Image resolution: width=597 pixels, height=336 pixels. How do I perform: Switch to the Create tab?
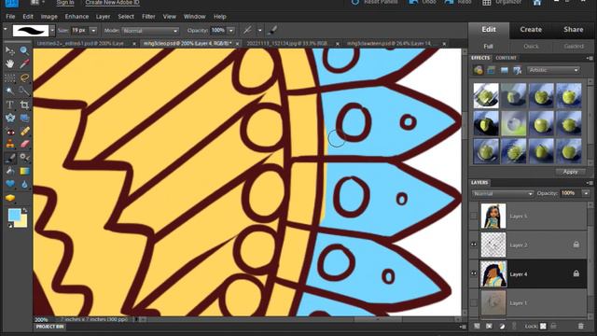pos(531,30)
